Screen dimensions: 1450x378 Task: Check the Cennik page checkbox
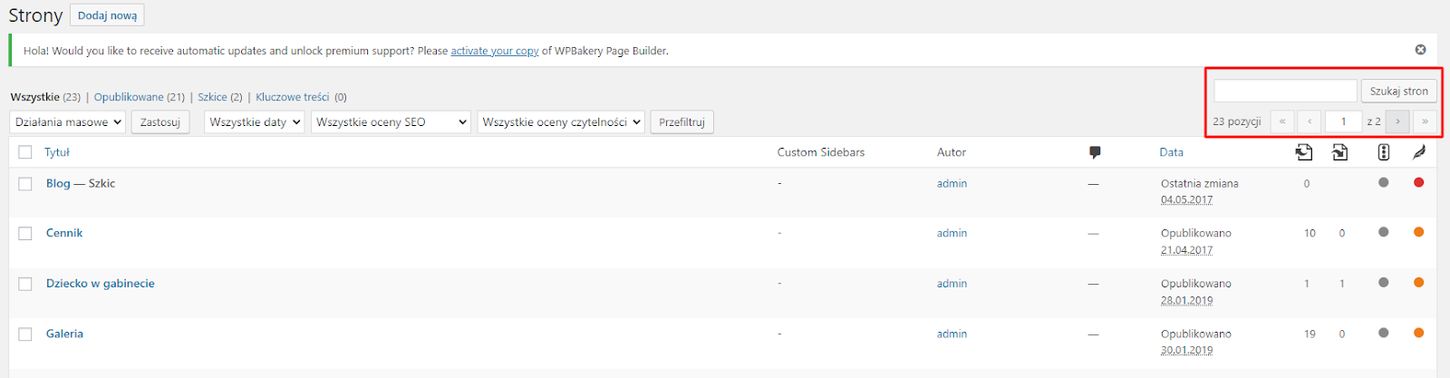(25, 233)
